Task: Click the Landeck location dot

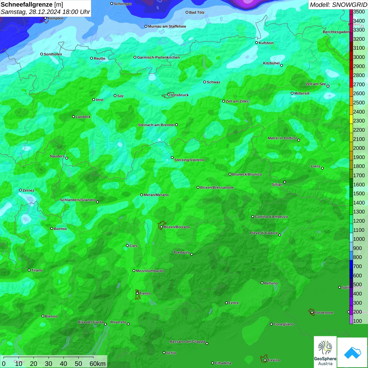Action: [73, 117]
